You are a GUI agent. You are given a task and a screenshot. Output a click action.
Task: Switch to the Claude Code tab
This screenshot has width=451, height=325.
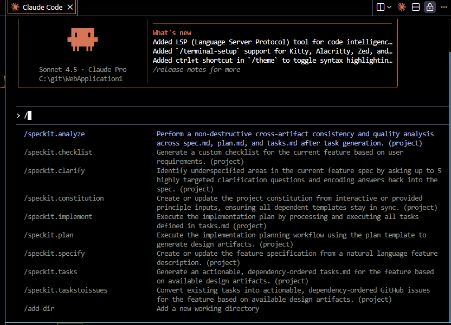point(42,7)
